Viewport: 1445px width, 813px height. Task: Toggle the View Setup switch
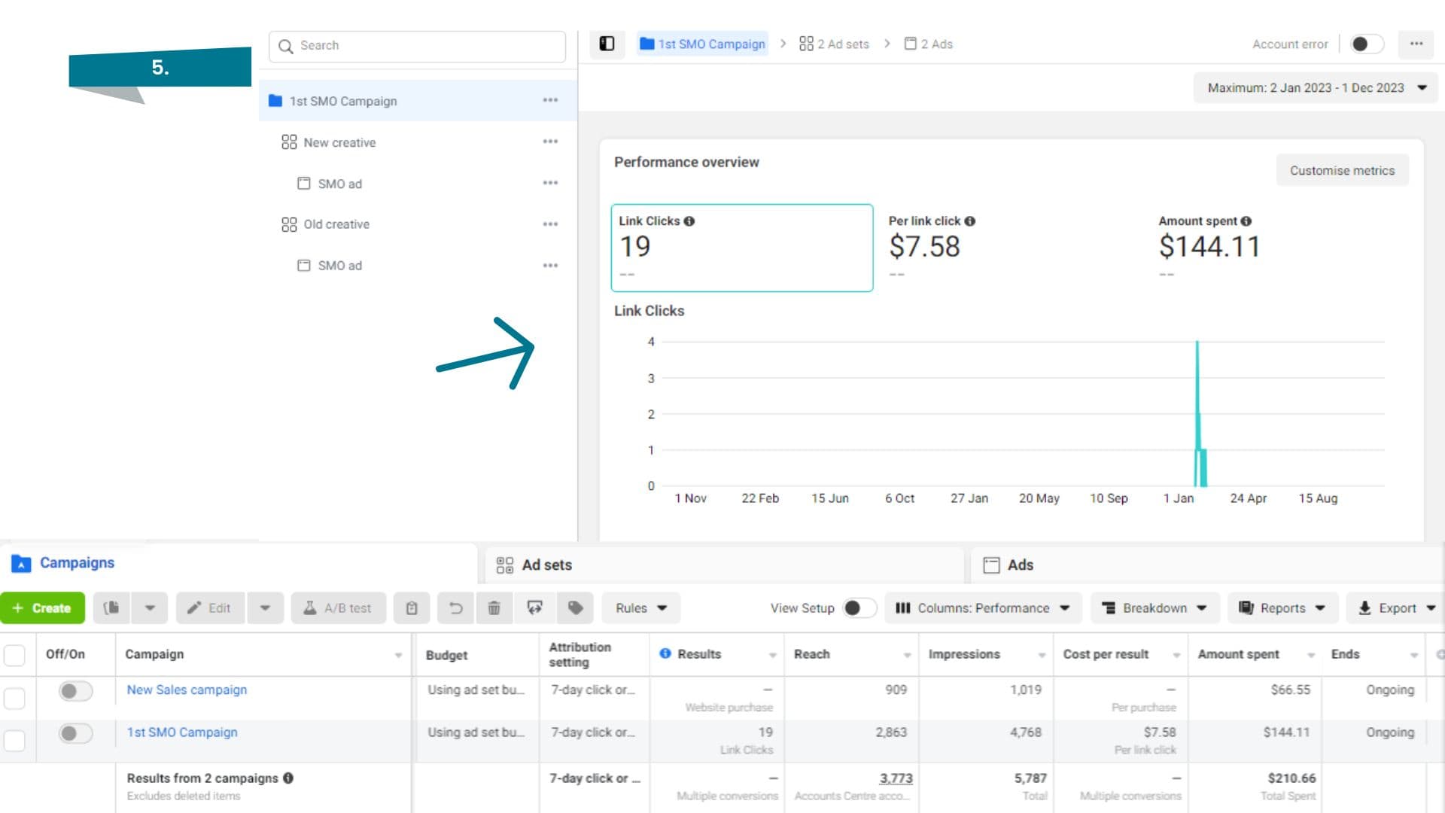pyautogui.click(x=859, y=607)
